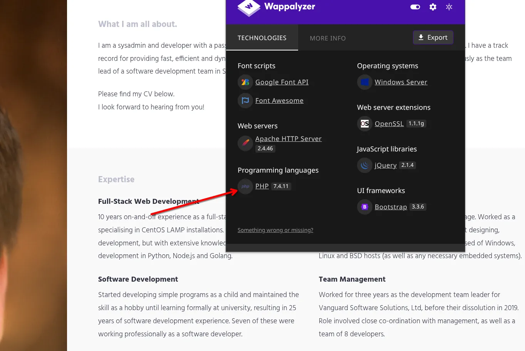The width and height of the screenshot is (525, 351).
Task: Click the Bootstrap B icon
Action: (x=364, y=207)
